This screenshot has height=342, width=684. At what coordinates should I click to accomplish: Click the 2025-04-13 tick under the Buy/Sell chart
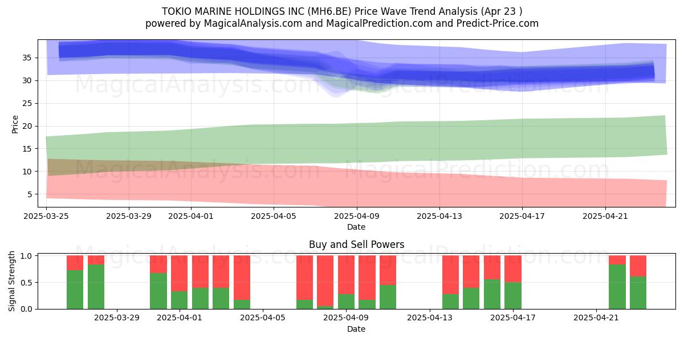[430, 318]
